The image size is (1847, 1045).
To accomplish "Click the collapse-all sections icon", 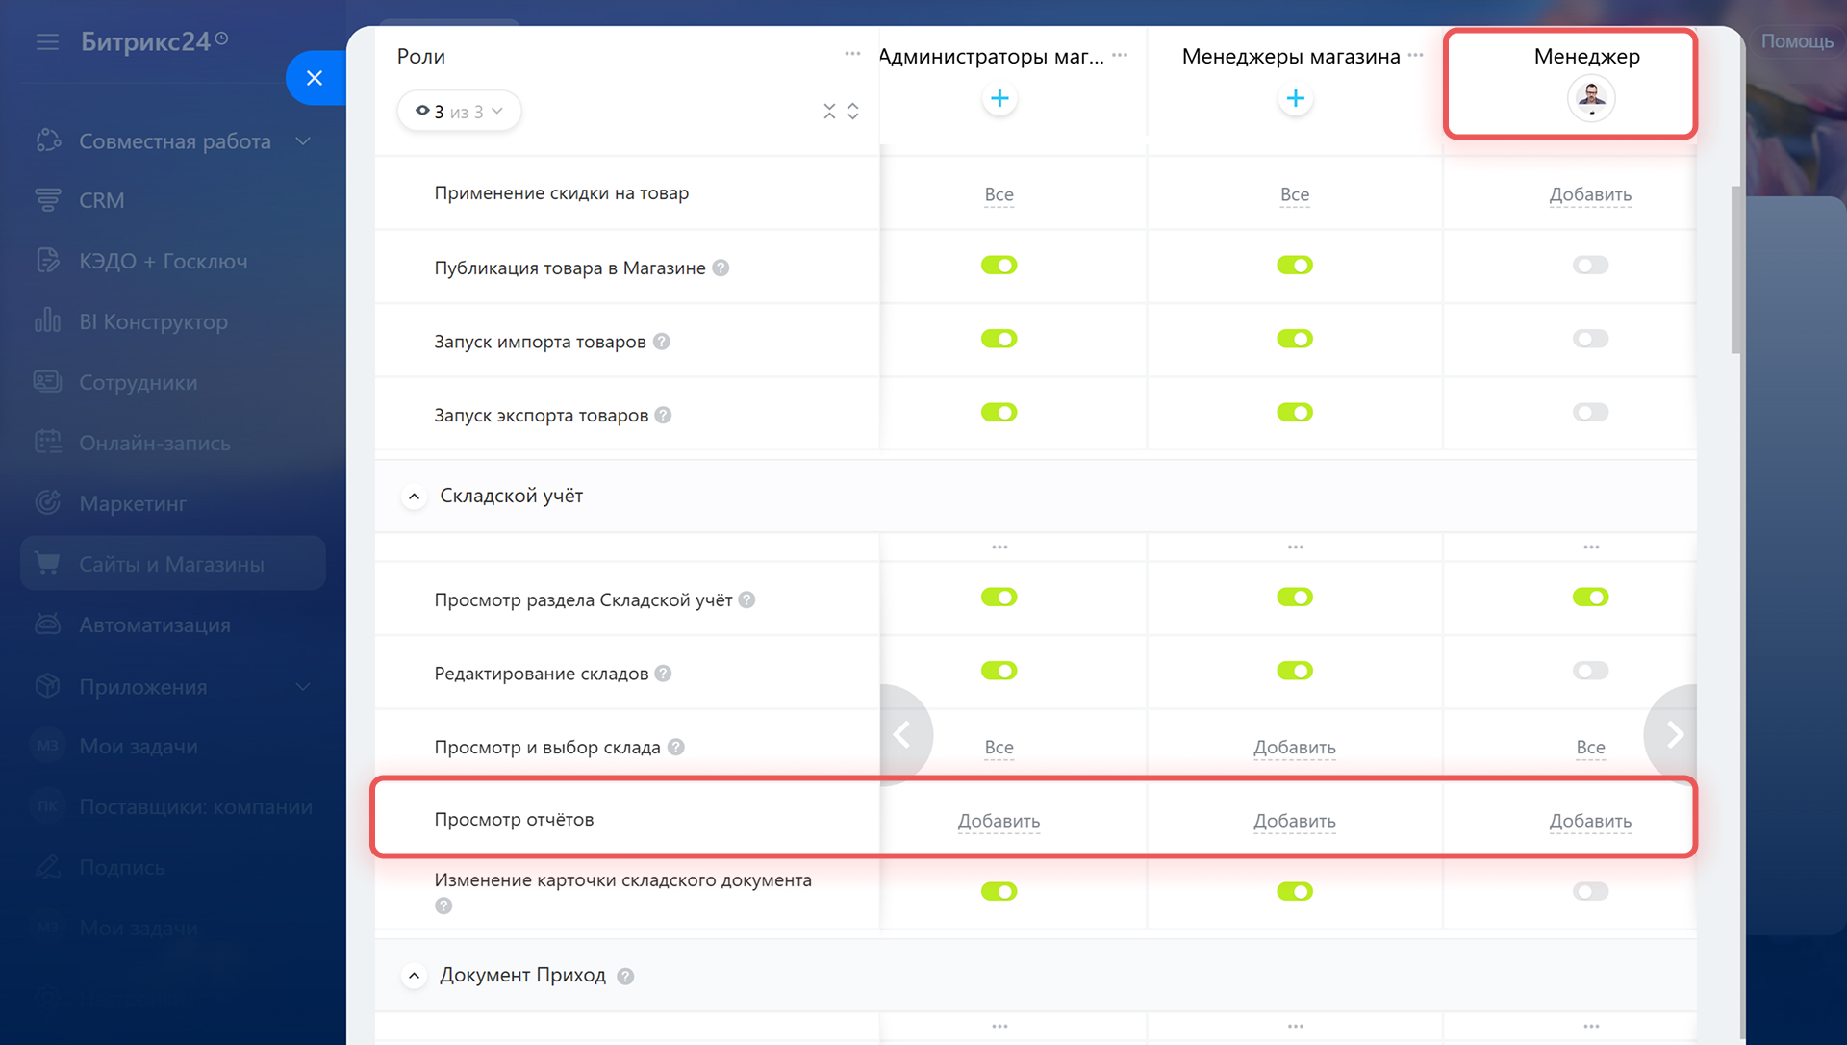I will click(x=829, y=112).
